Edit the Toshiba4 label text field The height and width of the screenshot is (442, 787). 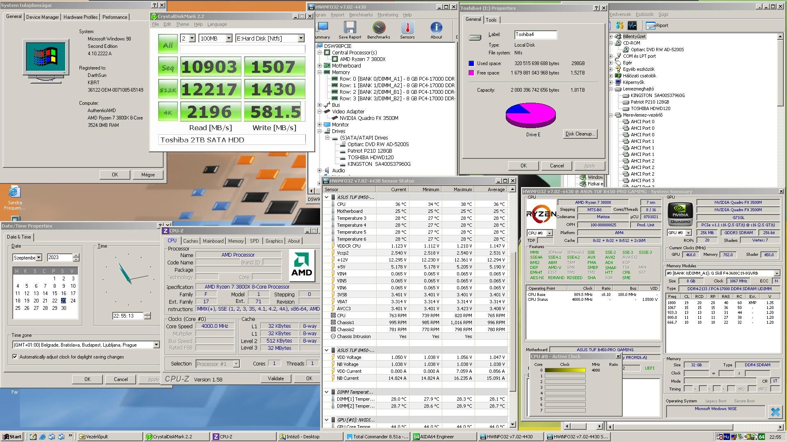click(535, 35)
